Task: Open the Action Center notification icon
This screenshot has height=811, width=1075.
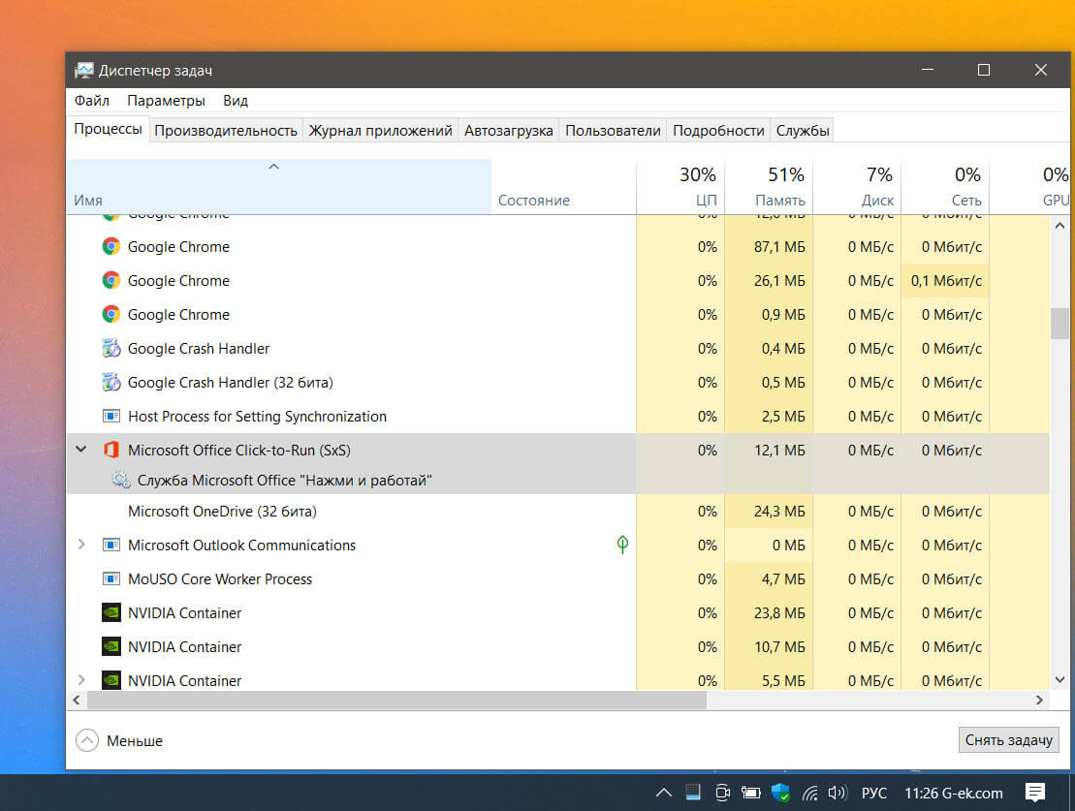Action: [1035, 794]
